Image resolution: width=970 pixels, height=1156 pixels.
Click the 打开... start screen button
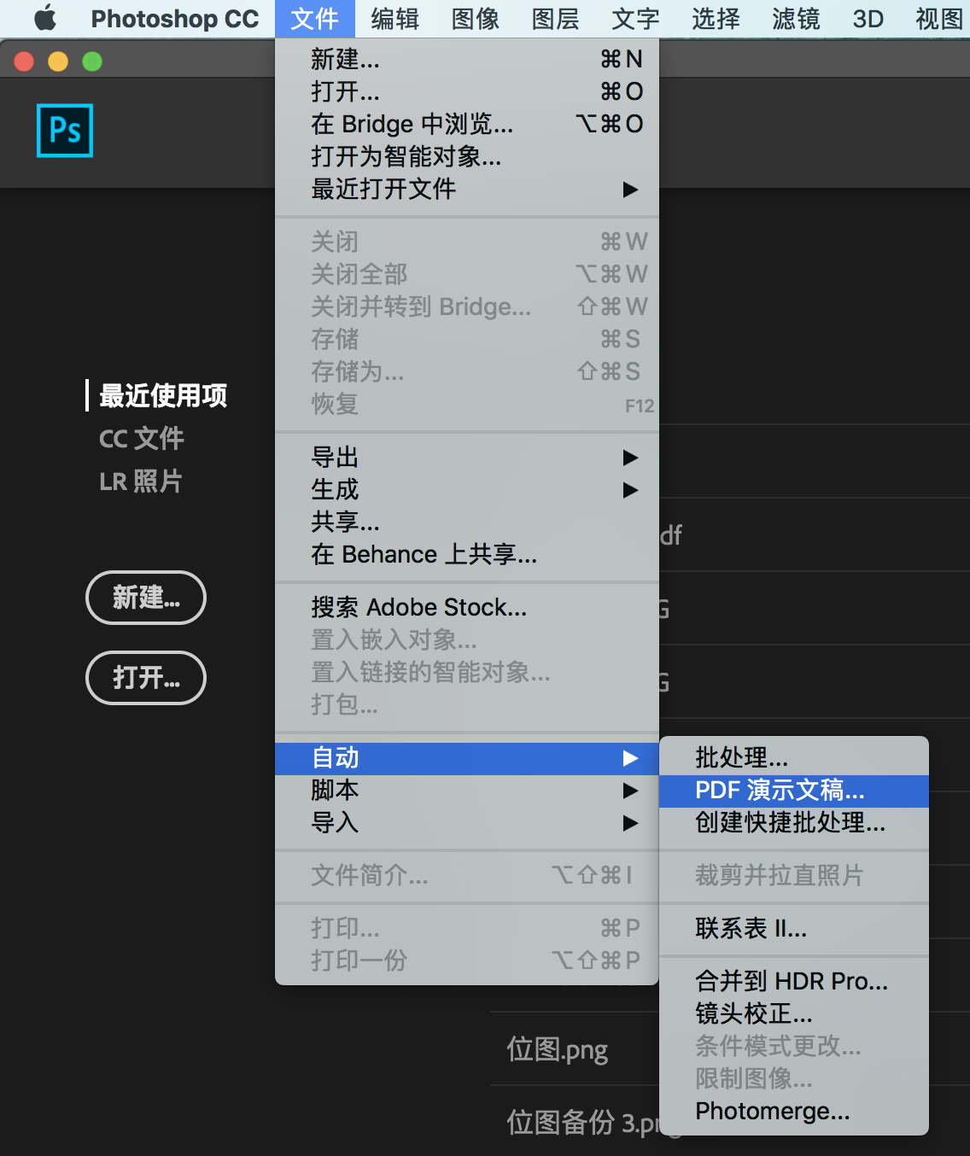coord(146,678)
